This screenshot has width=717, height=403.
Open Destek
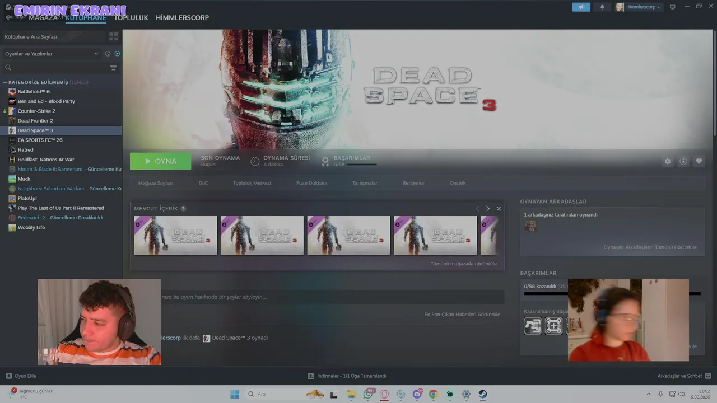[x=458, y=183]
